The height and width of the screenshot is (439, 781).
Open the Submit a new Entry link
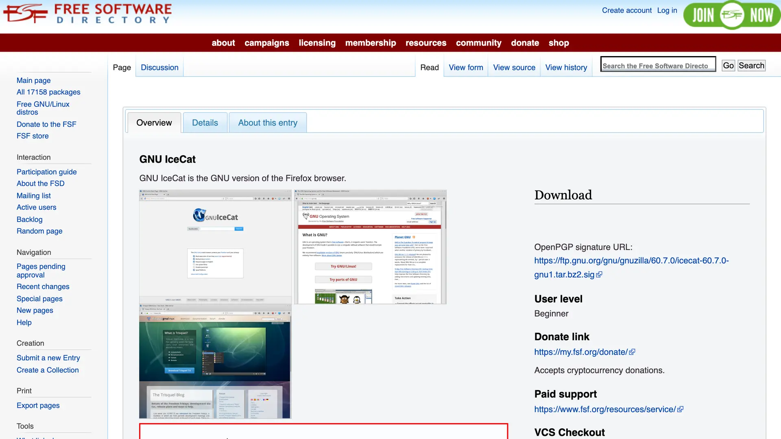point(48,358)
